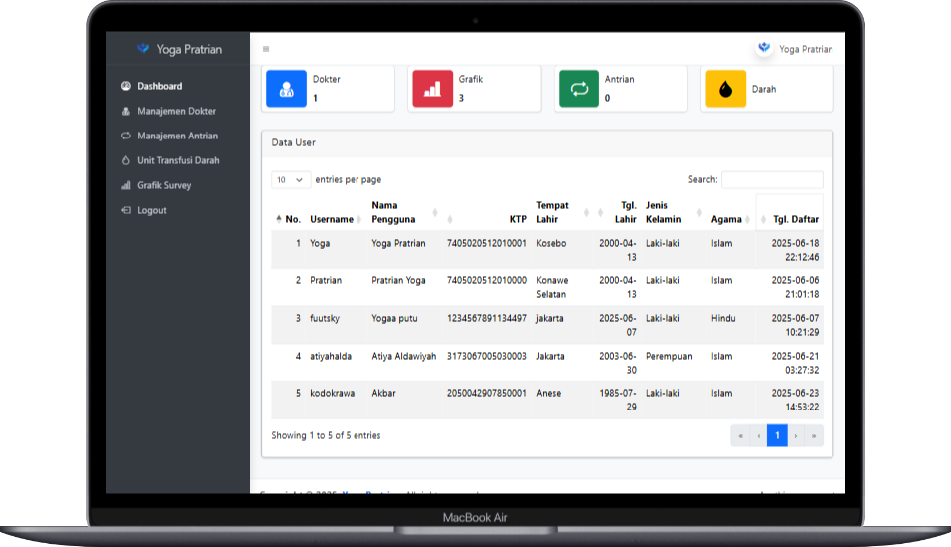951x547 pixels.
Task: Click the blue Dokter card icon
Action: click(x=286, y=89)
